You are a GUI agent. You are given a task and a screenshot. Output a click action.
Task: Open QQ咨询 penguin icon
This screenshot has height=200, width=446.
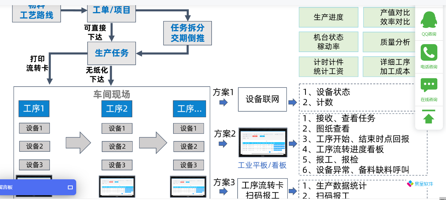[x=429, y=20]
